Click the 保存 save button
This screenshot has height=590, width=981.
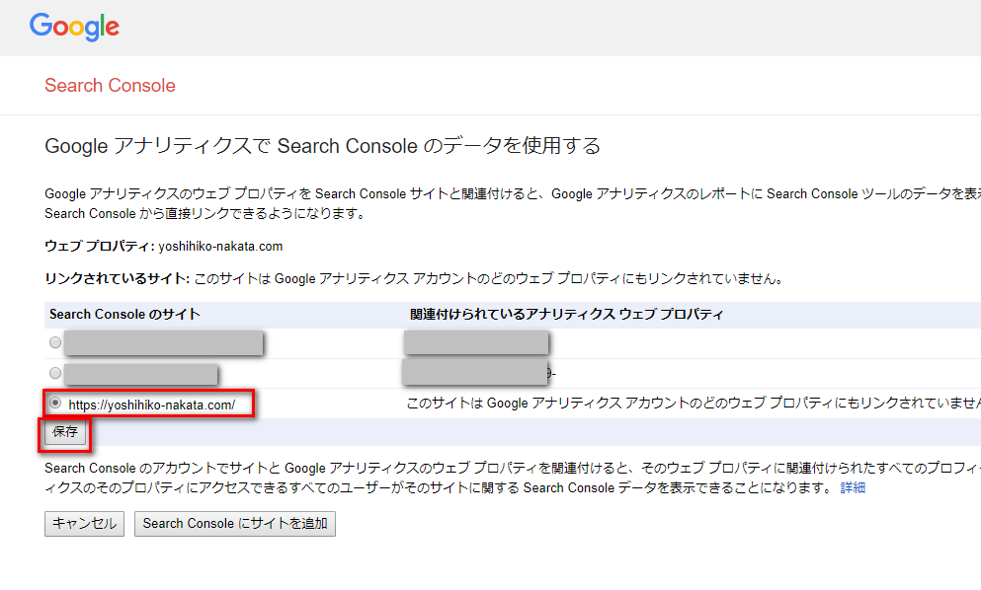click(65, 432)
